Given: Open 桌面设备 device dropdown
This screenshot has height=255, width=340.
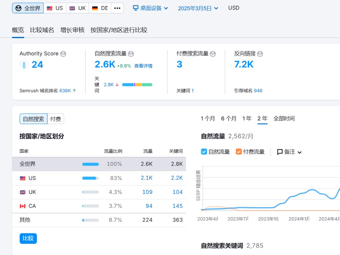Looking at the screenshot, I should click(x=151, y=8).
